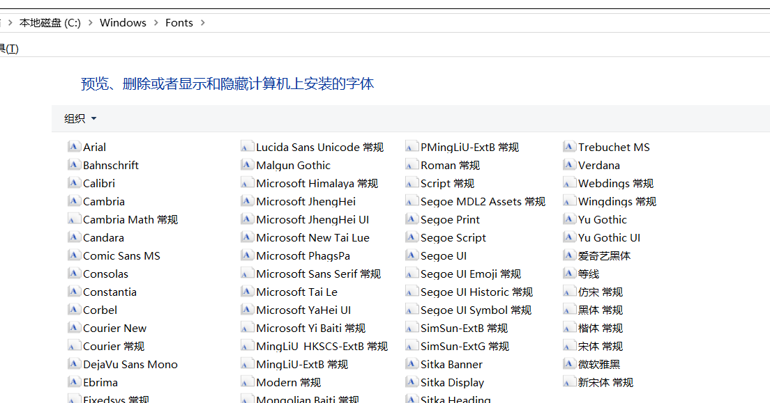Select the Malgun Gothic font icon
This screenshot has width=770, height=403.
(x=247, y=165)
